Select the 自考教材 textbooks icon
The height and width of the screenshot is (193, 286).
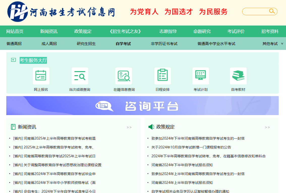coord(238,76)
